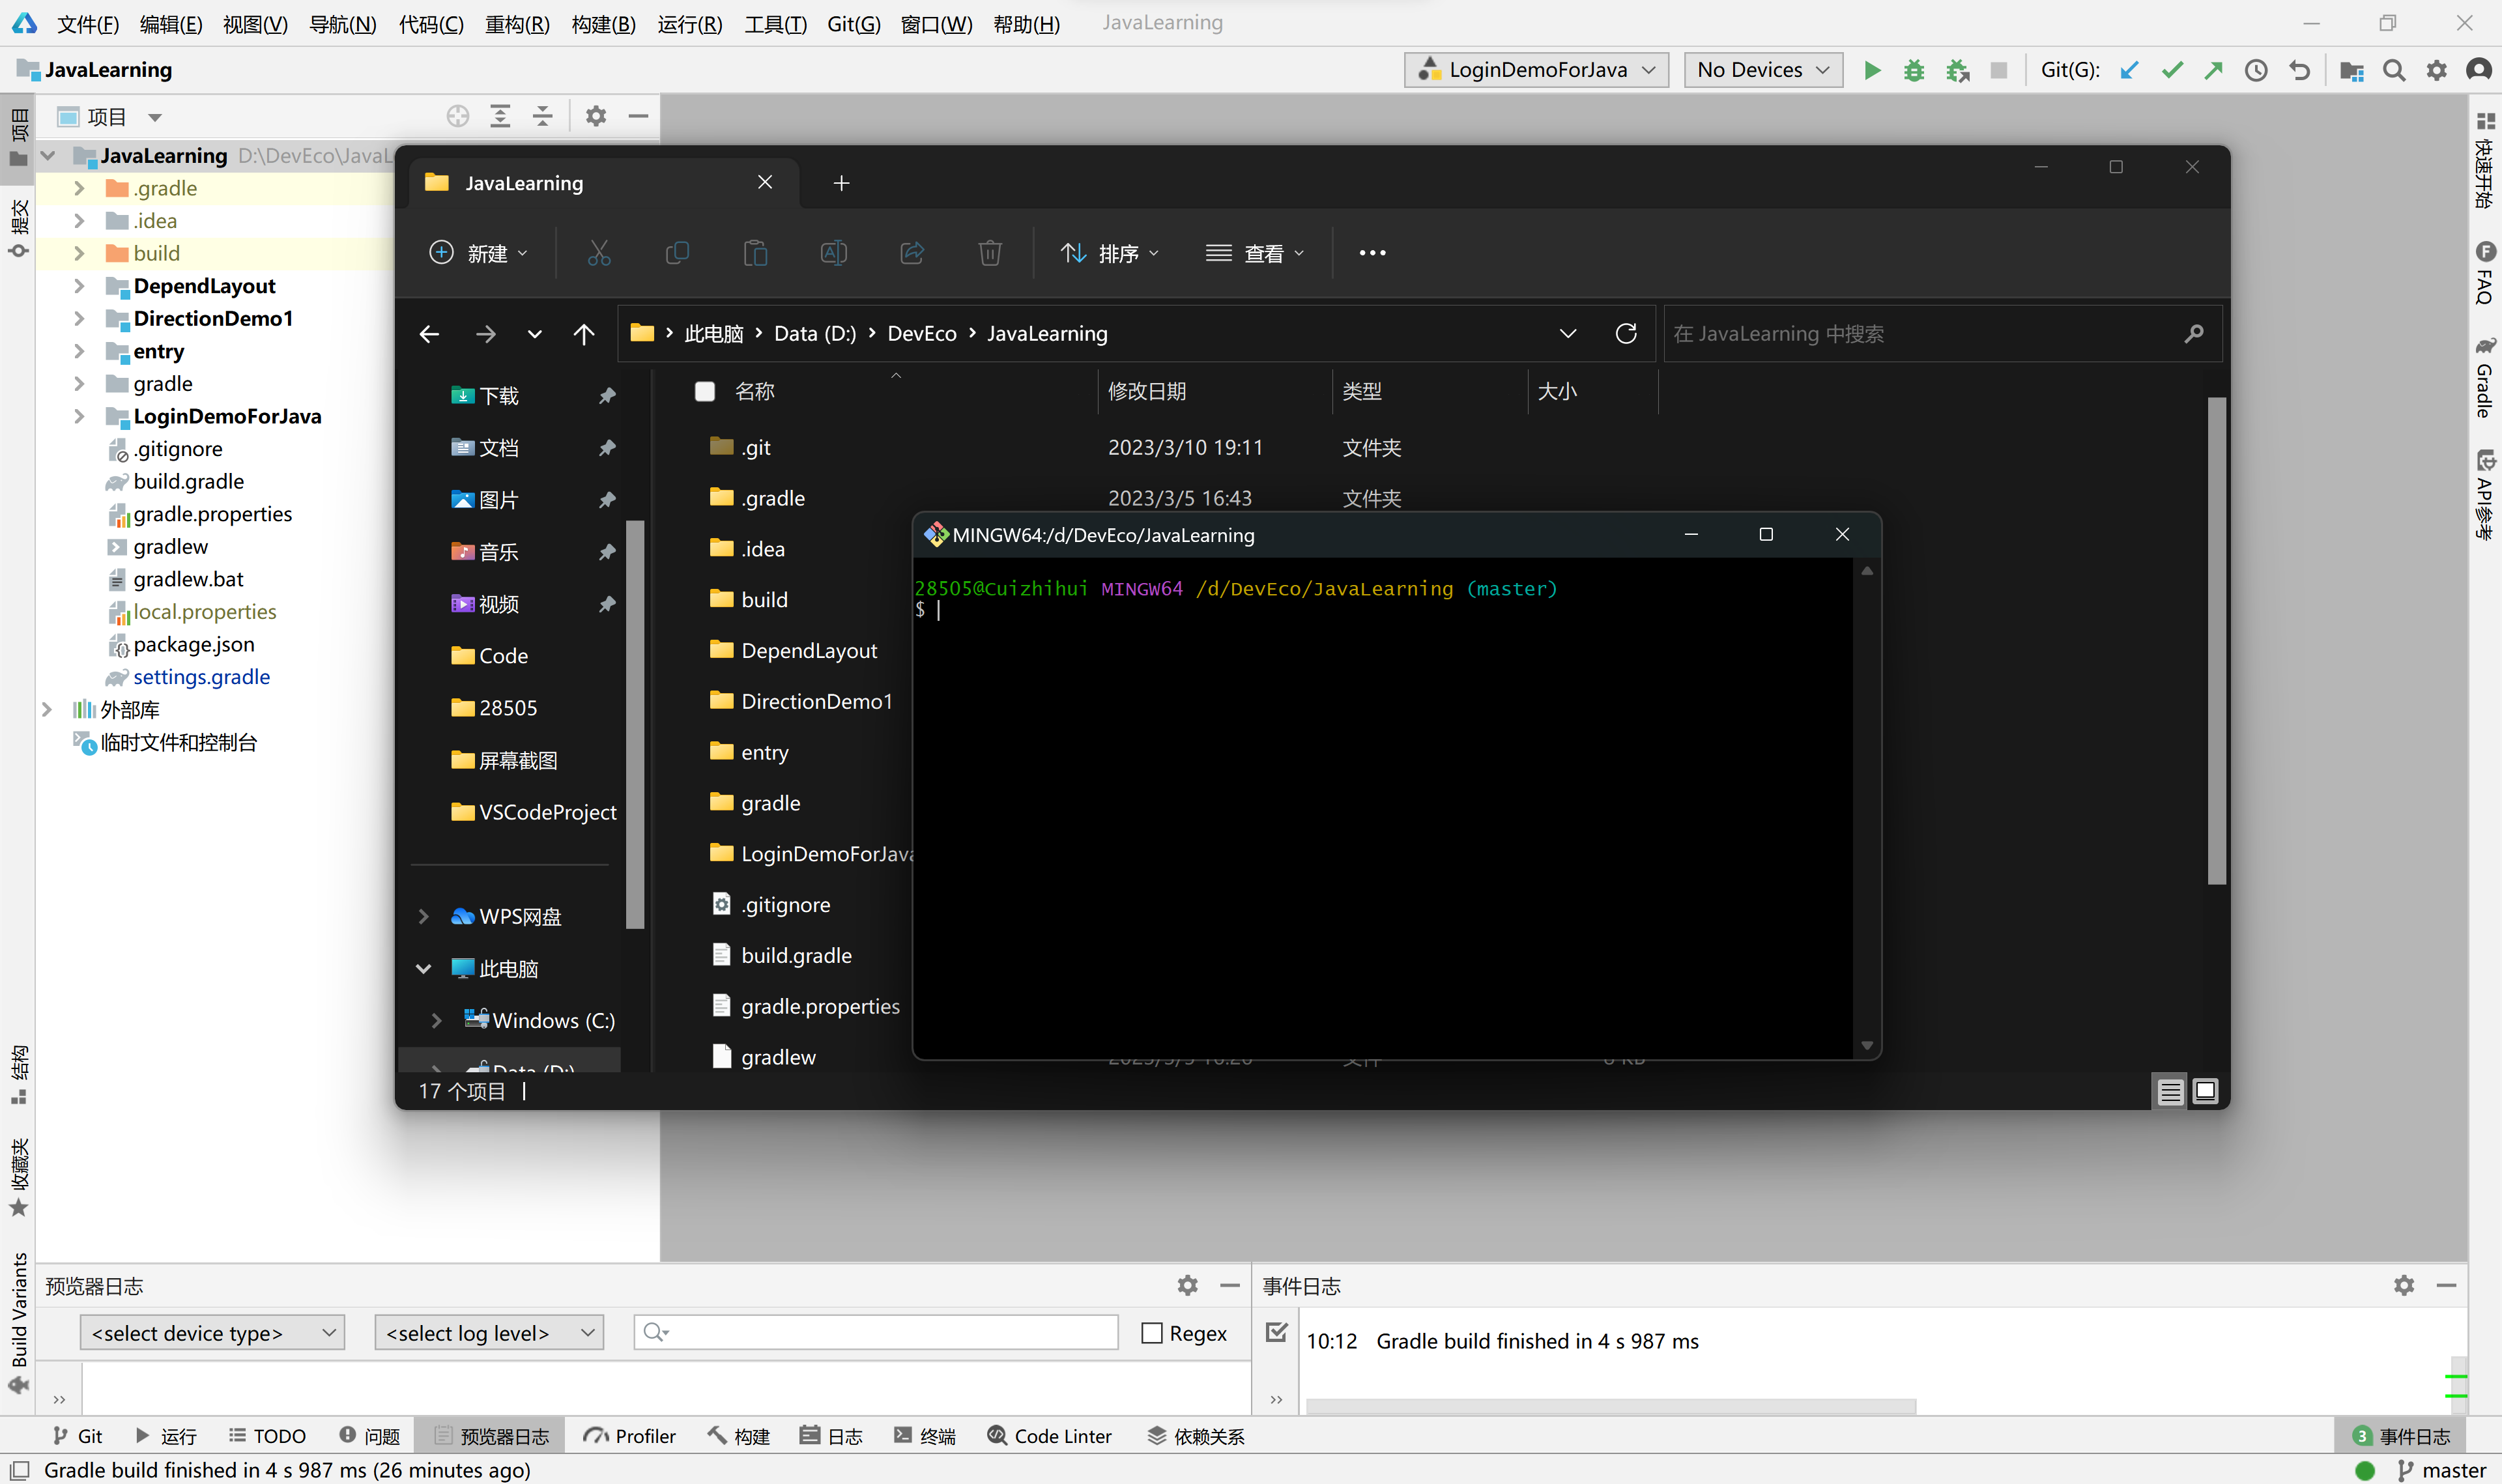Open project panel settings gear
This screenshot has height=1484, width=2502.
596,116
